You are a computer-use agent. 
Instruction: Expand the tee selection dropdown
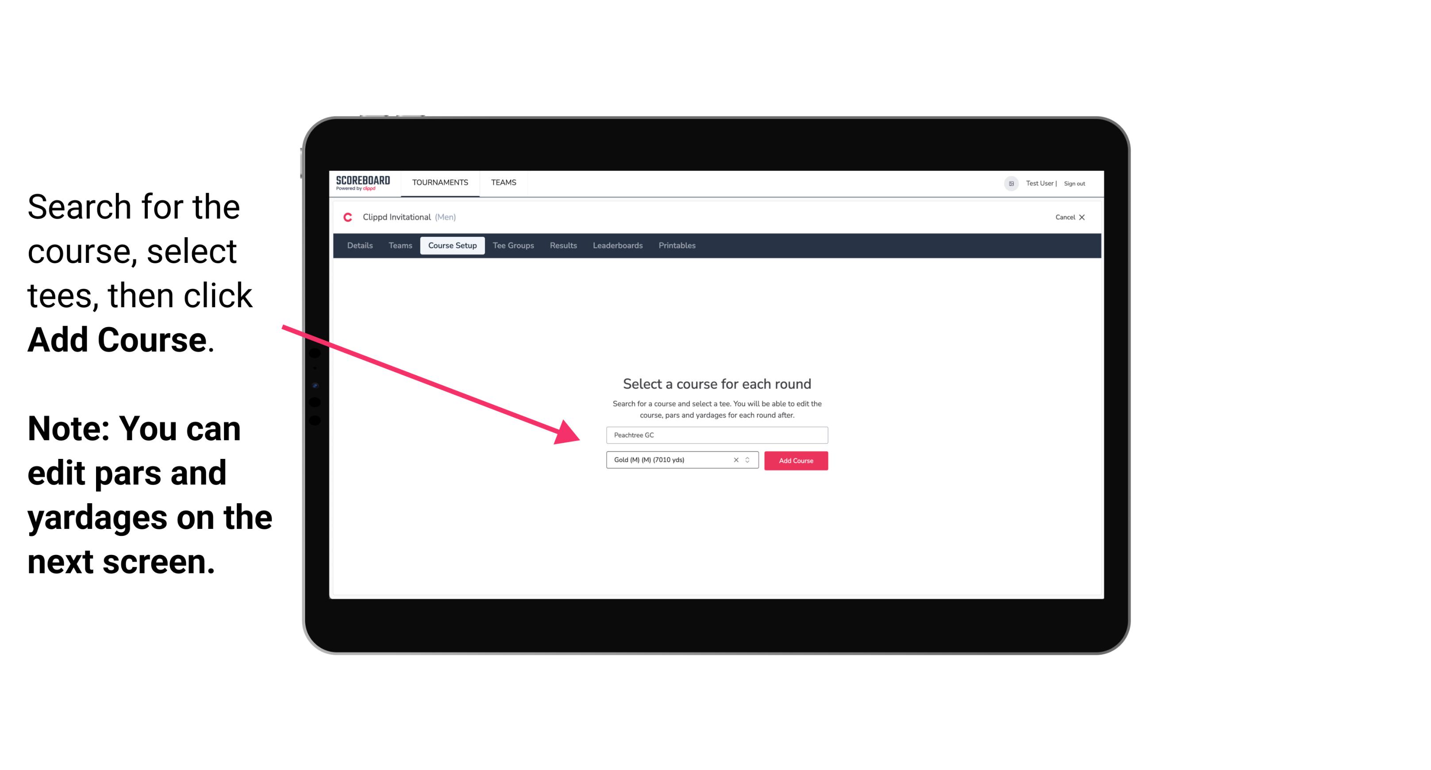(x=750, y=461)
